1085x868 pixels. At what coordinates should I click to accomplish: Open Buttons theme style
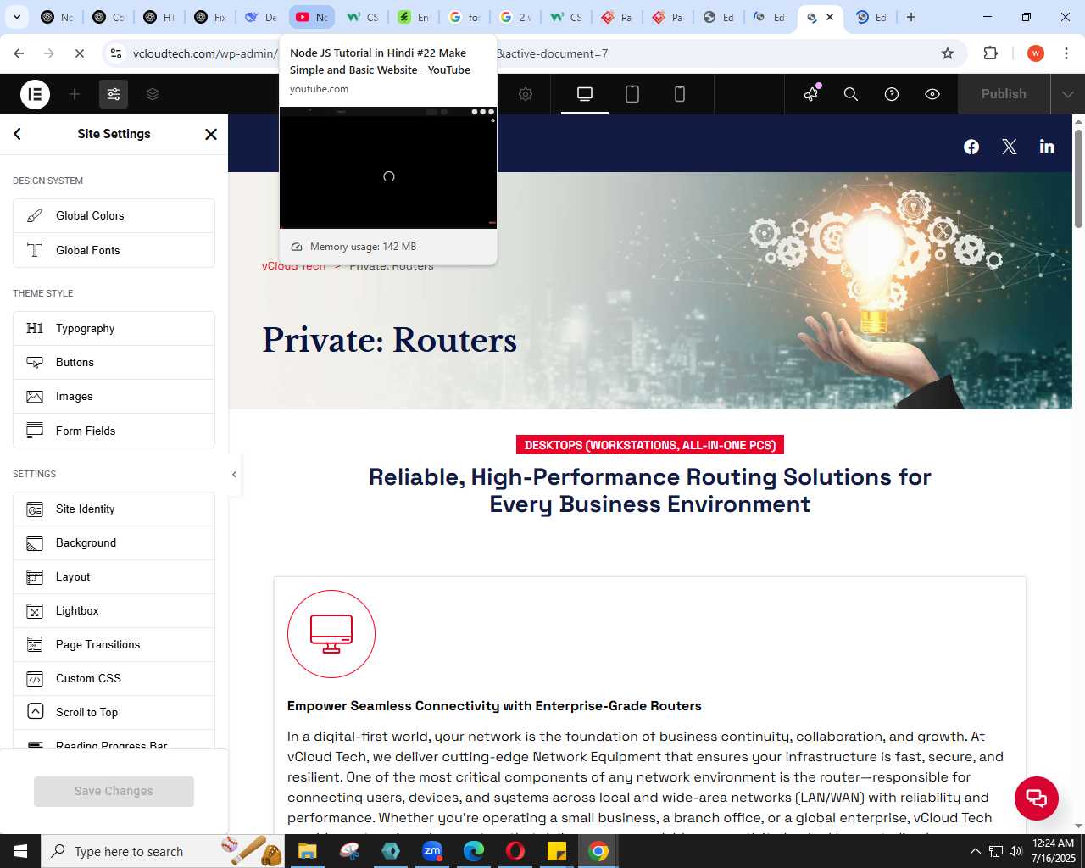[114, 363]
